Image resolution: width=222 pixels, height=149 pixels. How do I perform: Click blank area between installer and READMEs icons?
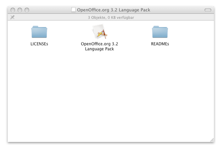(x=131, y=34)
